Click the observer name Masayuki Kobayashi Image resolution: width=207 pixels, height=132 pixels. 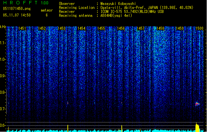[x=118, y=4]
